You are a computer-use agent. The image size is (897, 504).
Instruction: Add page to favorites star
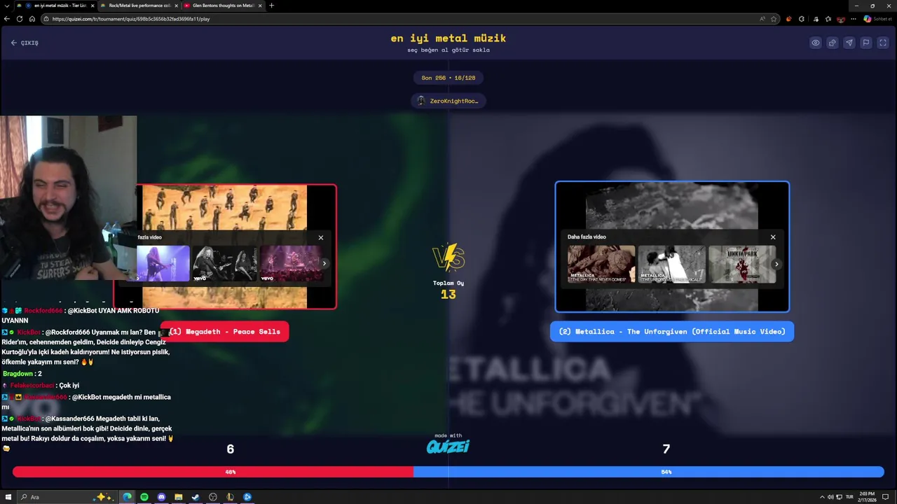pyautogui.click(x=774, y=19)
